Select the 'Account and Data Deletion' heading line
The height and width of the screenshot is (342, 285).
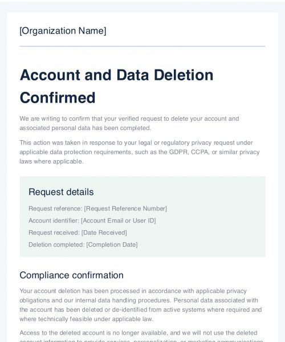click(x=116, y=75)
